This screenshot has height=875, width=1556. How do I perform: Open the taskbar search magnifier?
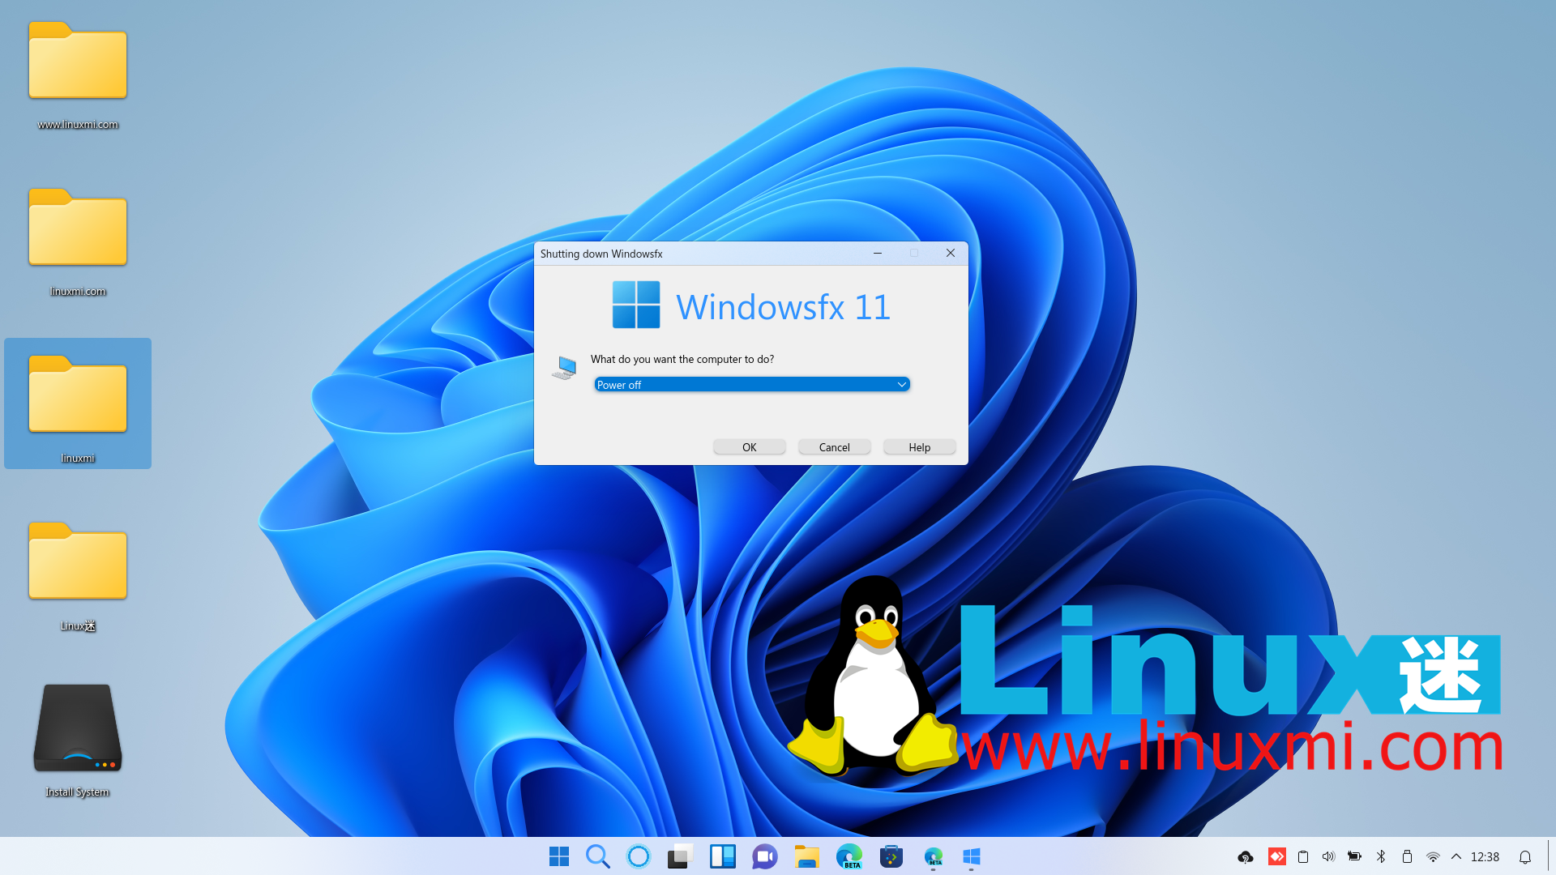598,856
